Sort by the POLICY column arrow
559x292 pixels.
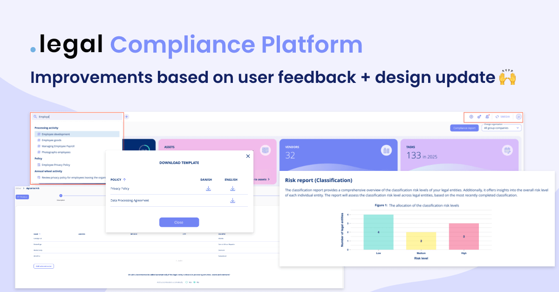coord(124,179)
